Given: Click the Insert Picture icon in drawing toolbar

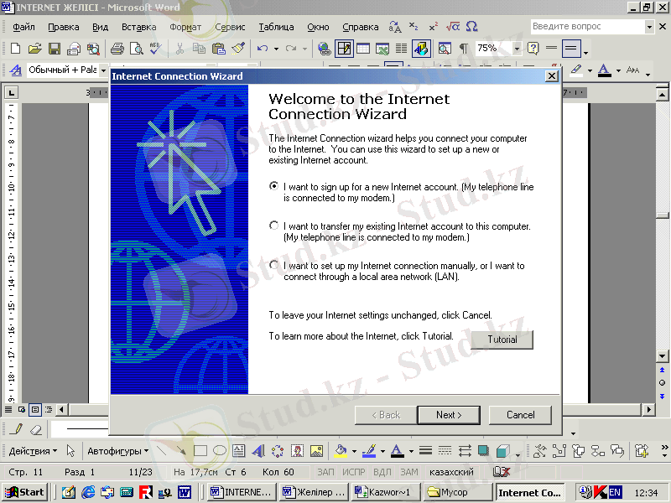Looking at the screenshot, I should (x=317, y=451).
